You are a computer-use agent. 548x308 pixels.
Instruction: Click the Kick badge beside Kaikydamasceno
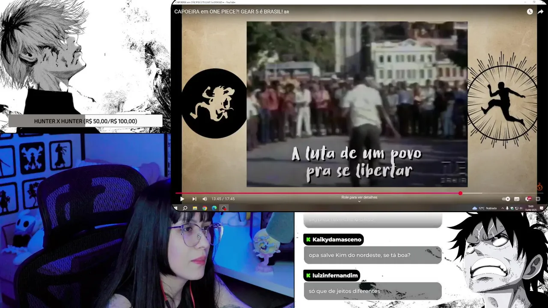308,240
